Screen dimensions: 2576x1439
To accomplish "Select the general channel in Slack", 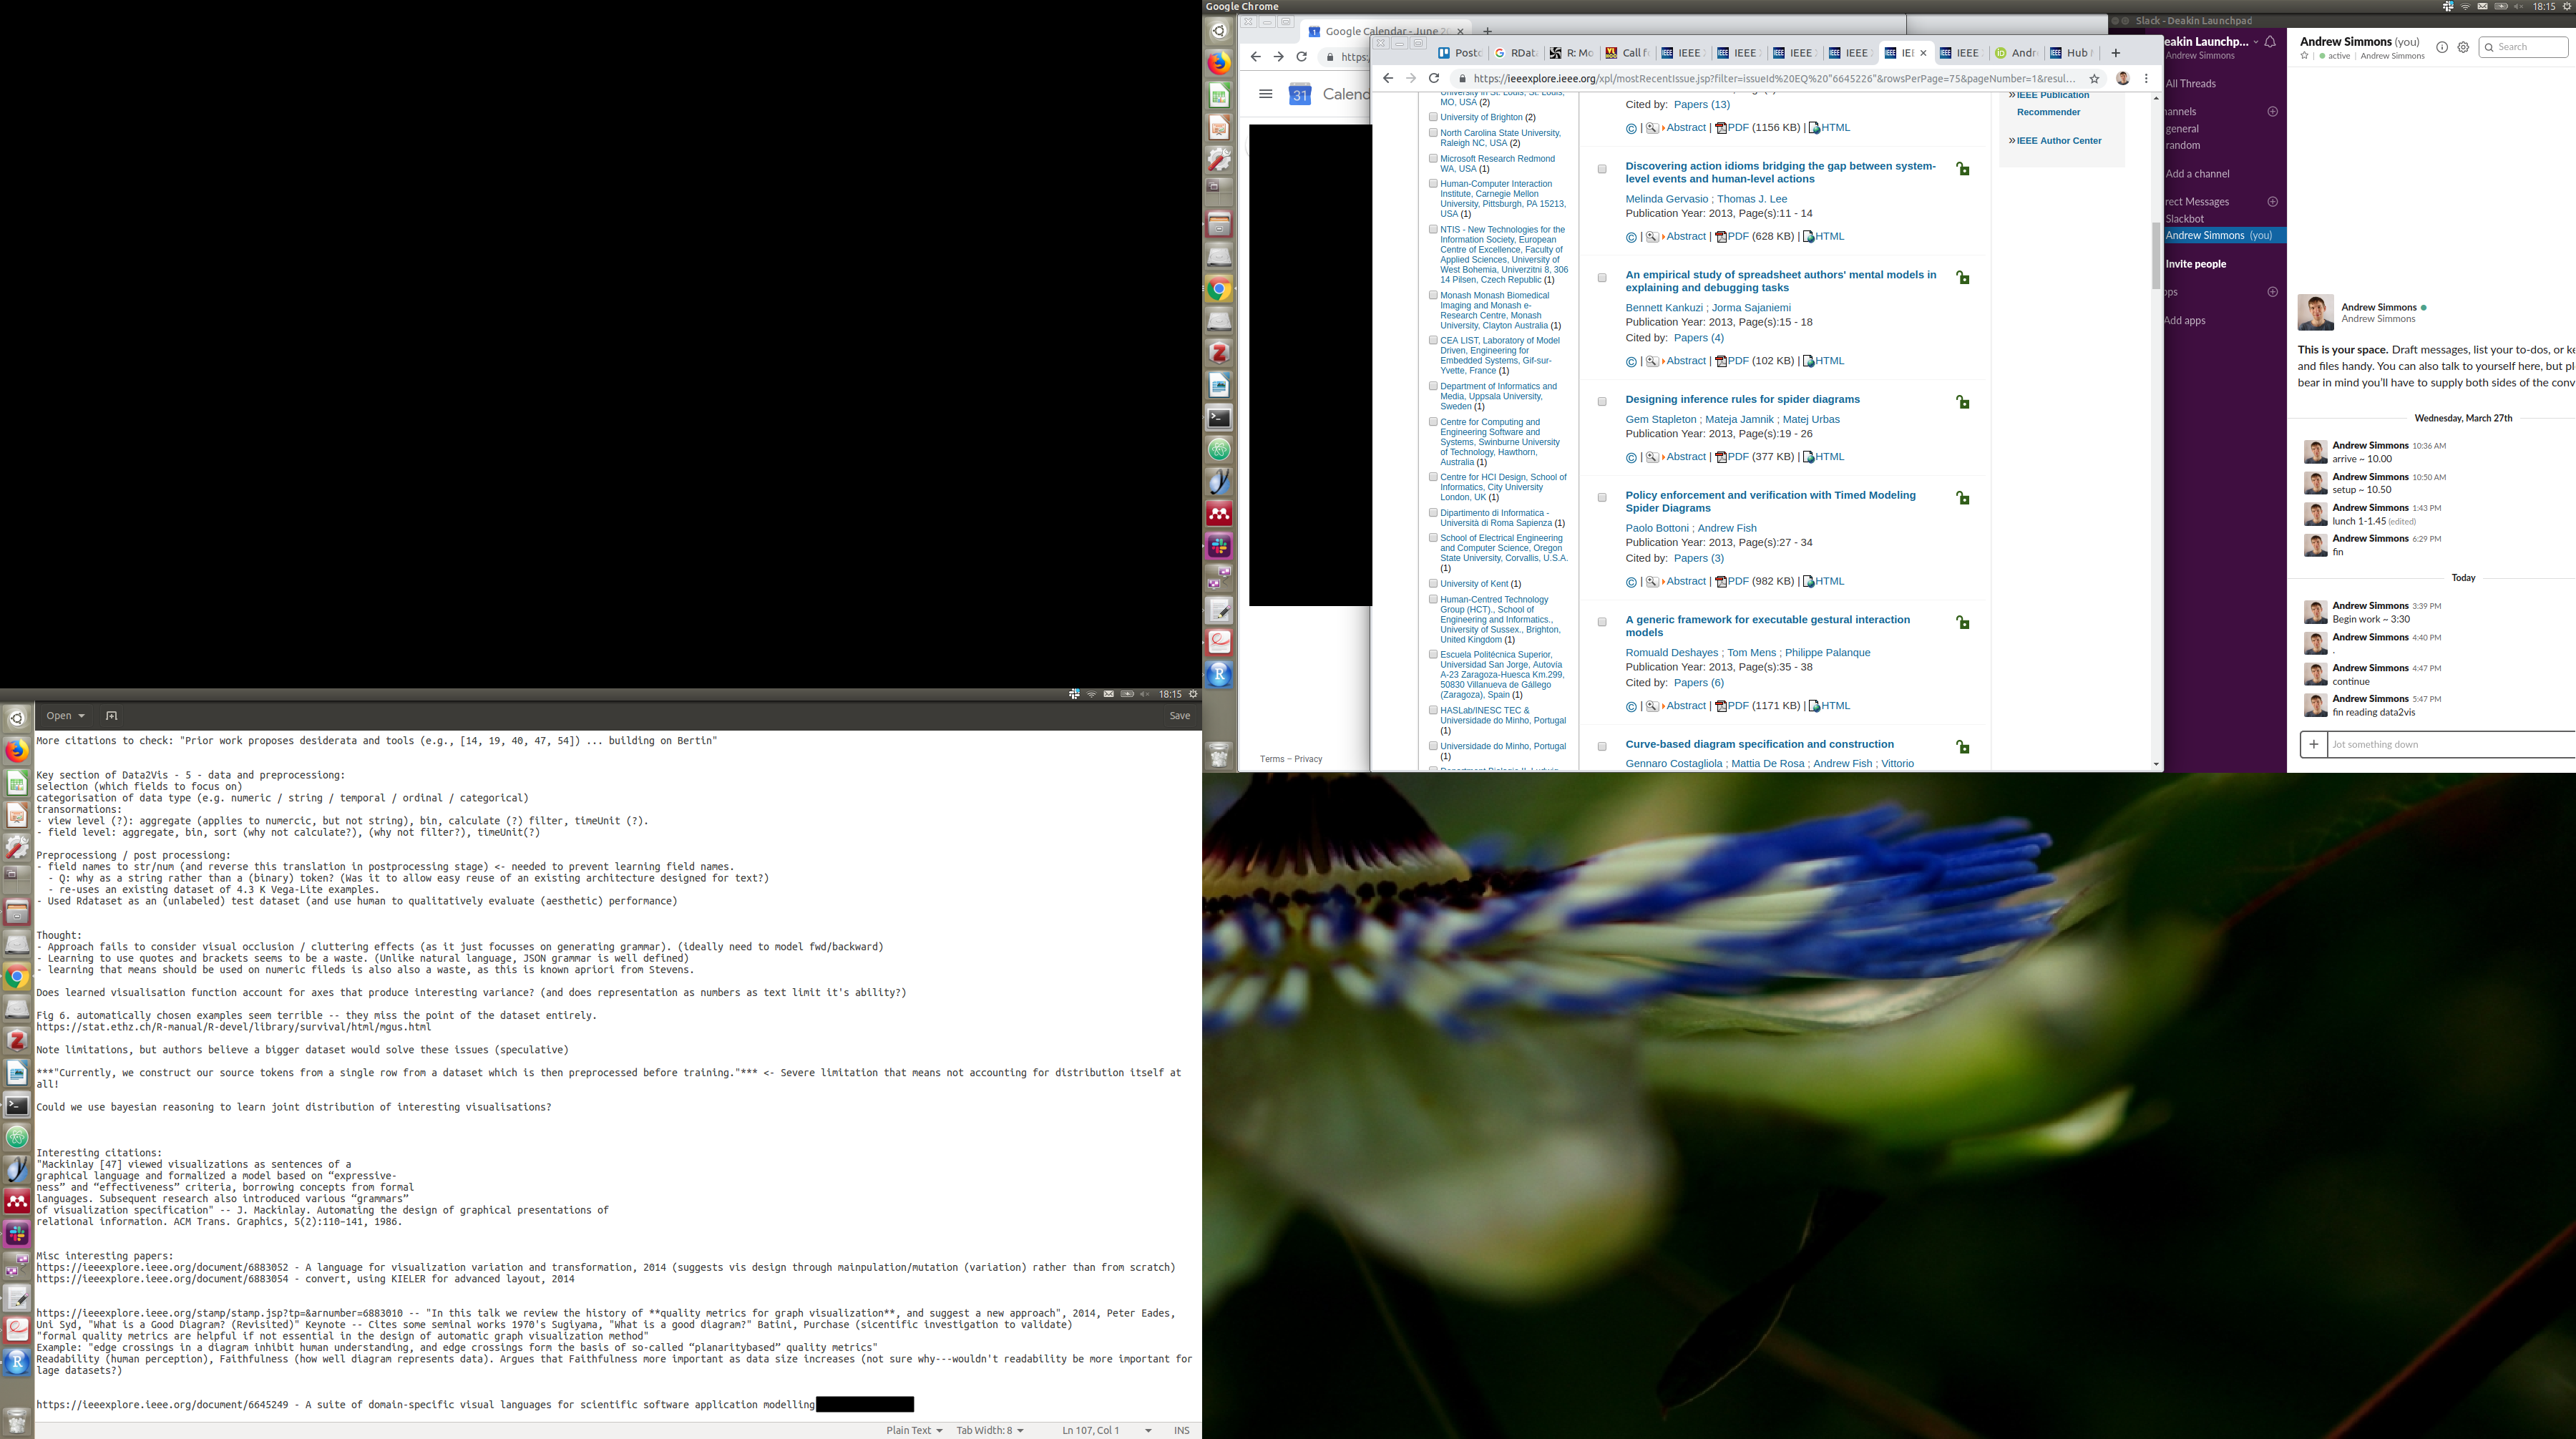I will [2182, 129].
